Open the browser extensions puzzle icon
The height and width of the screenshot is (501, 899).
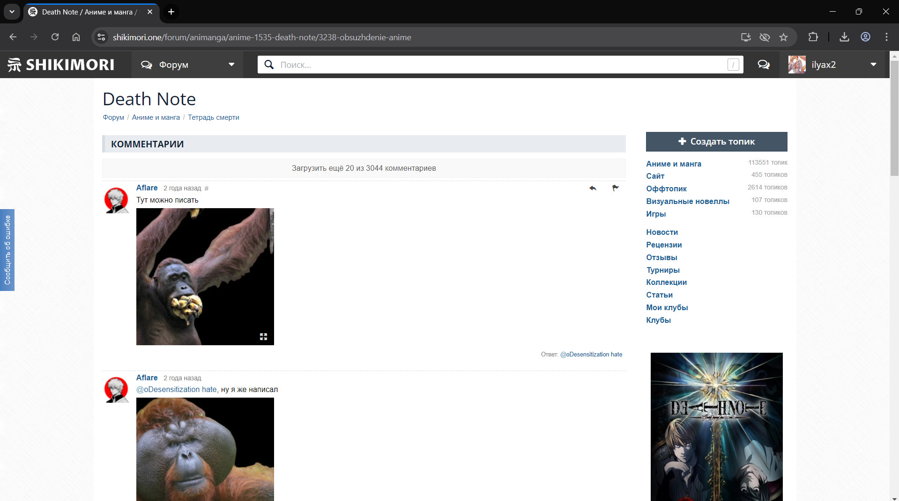coord(813,37)
